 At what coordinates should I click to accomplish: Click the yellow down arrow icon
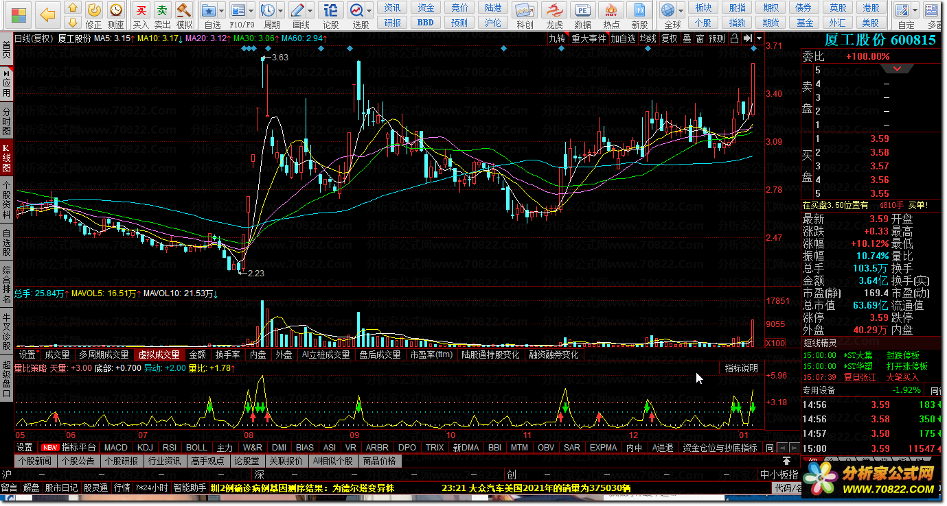(x=73, y=22)
